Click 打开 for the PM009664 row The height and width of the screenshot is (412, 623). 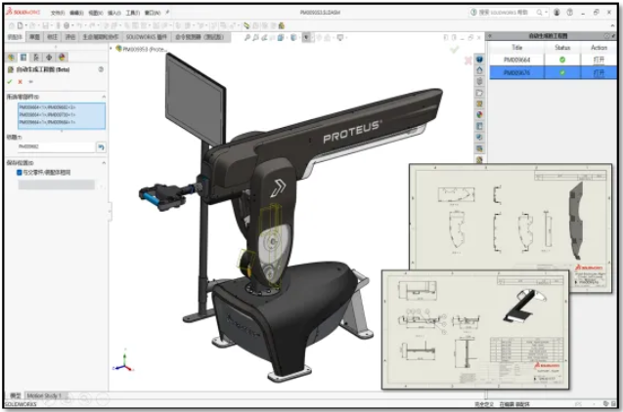click(x=599, y=60)
